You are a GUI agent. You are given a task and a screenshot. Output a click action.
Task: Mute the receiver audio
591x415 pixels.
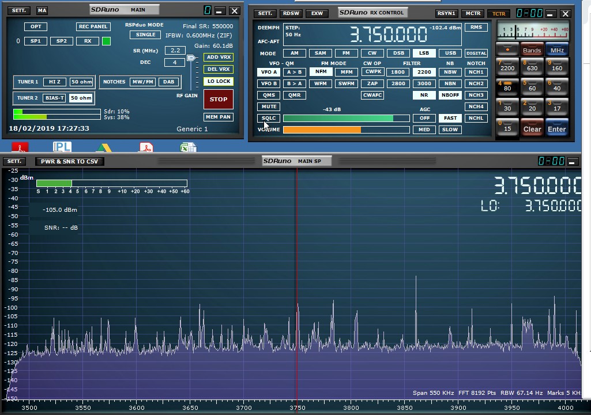[x=269, y=106]
